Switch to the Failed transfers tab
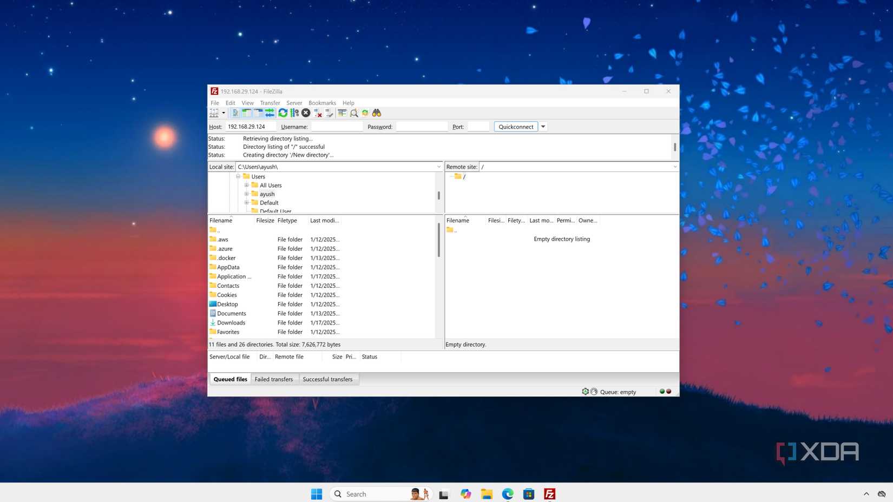Viewport: 893px width, 502px height. point(274,379)
